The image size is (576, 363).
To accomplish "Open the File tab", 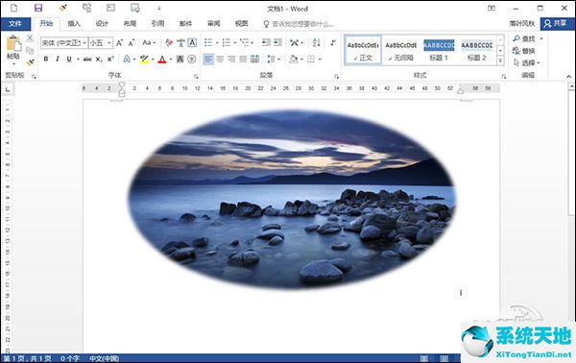I will [x=15, y=24].
